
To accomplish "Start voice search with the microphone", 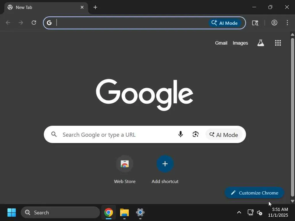I will (x=181, y=134).
